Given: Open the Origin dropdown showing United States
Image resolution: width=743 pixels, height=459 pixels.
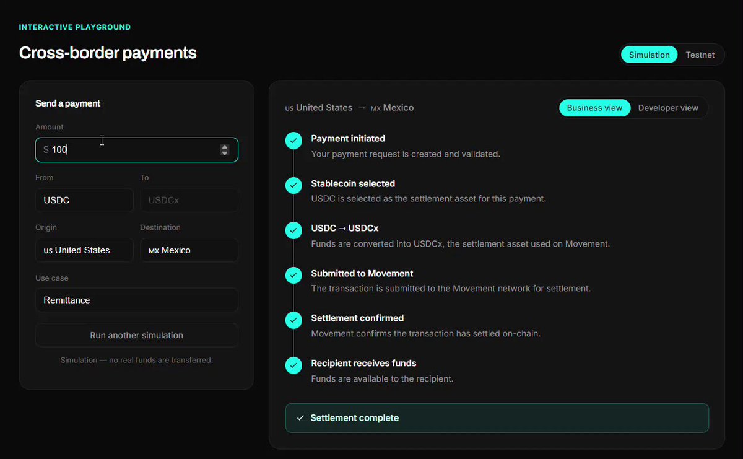Looking at the screenshot, I should (84, 250).
